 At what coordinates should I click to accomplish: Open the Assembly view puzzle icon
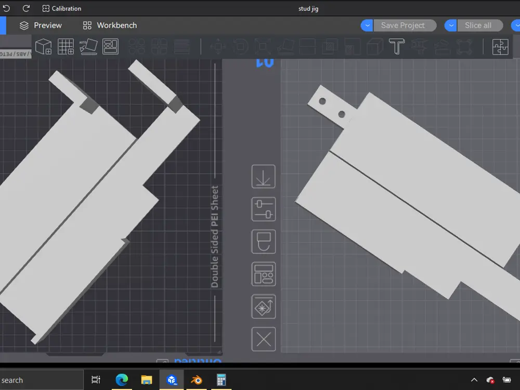pos(500,46)
